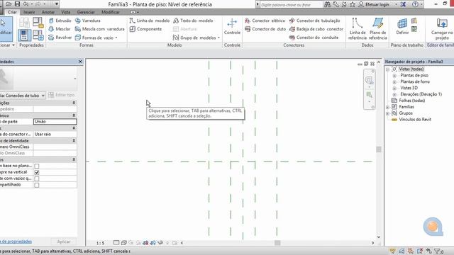Add a Conector de duto
Image resolution: width=454 pixels, height=255 pixels.
[265, 29]
